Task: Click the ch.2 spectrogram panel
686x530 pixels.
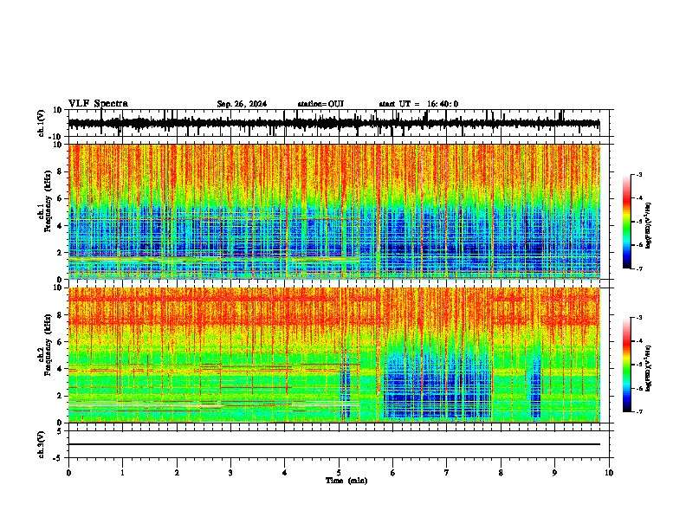Action: (333, 355)
